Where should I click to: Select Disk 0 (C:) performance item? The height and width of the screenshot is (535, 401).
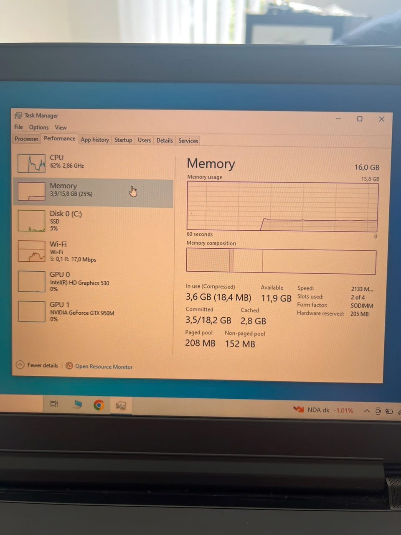coord(94,221)
